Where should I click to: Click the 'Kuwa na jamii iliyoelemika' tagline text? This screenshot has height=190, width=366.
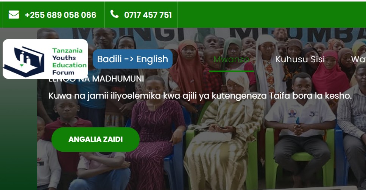point(200,96)
